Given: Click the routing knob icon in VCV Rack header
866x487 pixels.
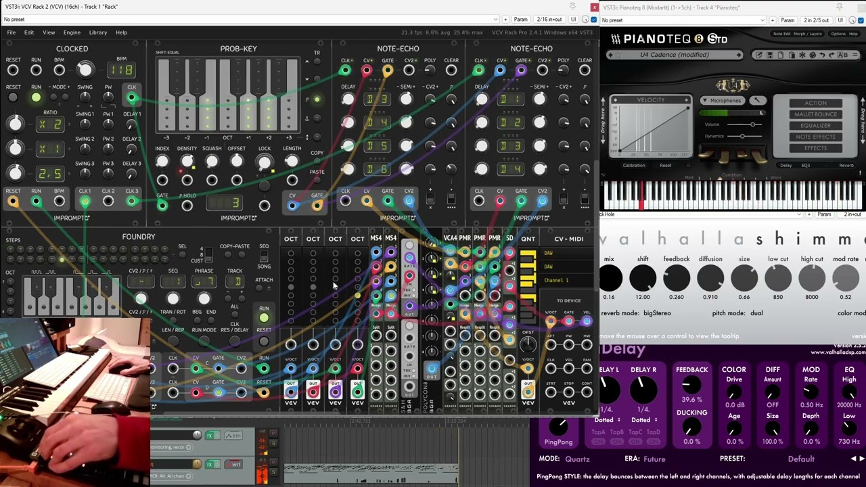Looking at the screenshot, I should tap(585, 20).
